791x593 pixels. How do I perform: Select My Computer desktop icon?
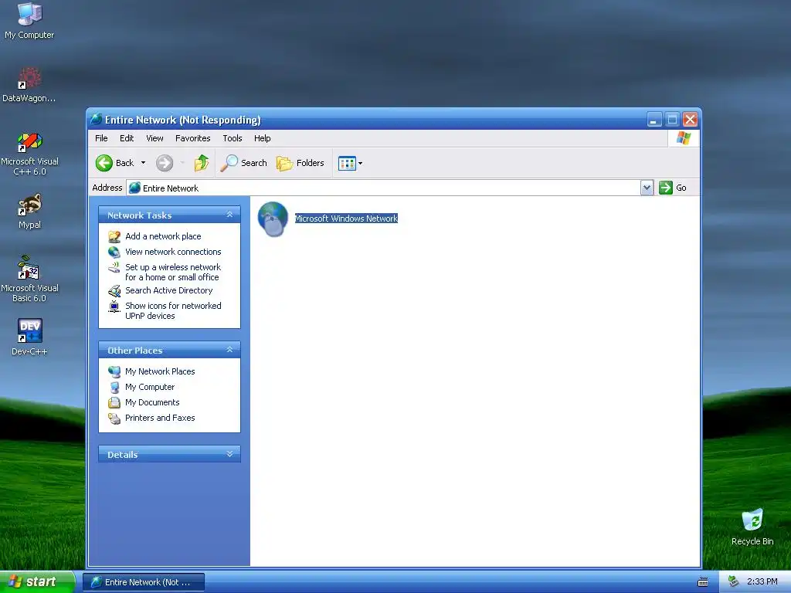click(x=29, y=20)
